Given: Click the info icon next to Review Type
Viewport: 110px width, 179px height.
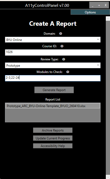Looking at the screenshot, I should 64,59.
